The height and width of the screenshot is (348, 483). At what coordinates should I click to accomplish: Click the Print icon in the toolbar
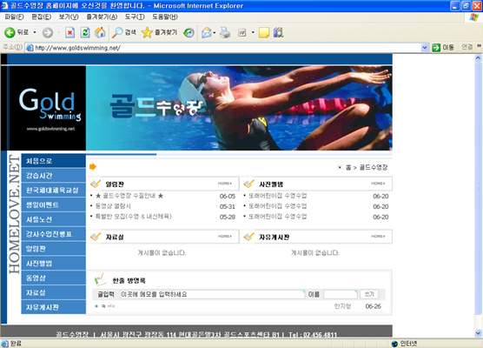pyautogui.click(x=225, y=32)
